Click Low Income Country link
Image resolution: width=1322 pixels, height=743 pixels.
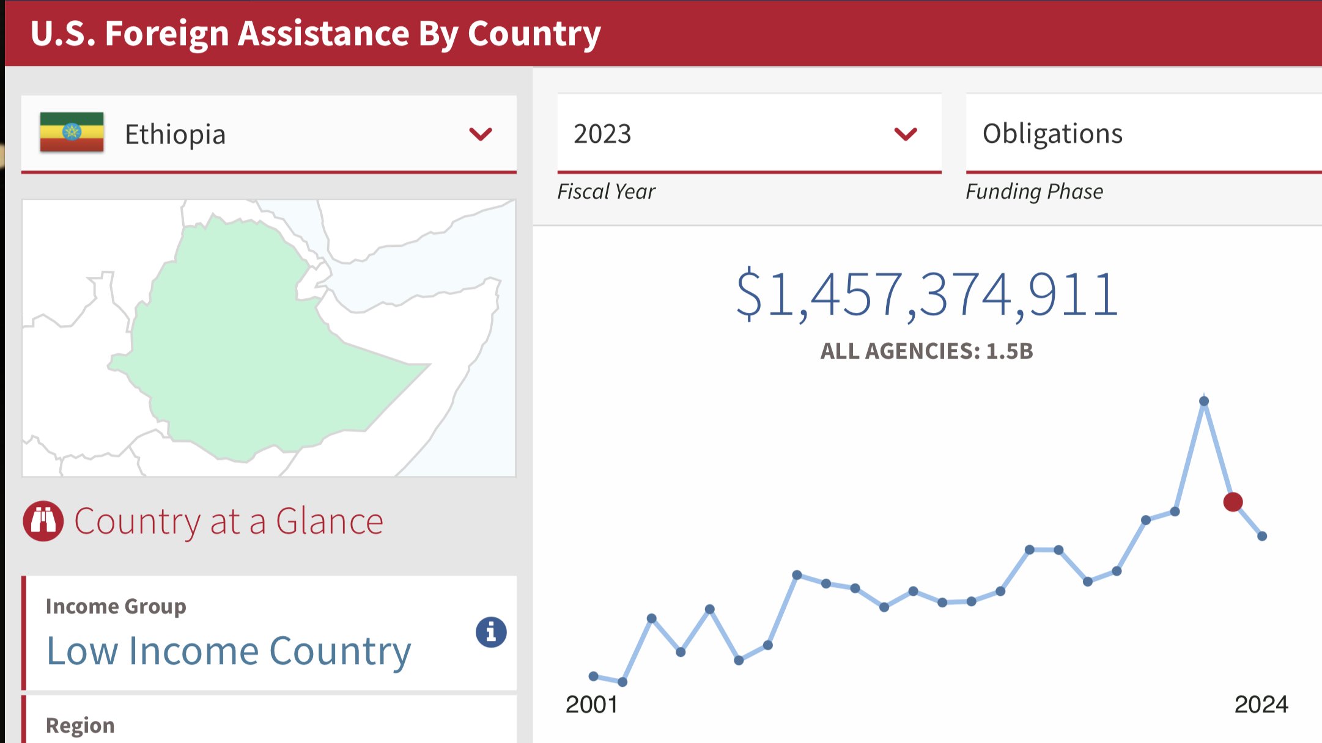[x=229, y=651]
